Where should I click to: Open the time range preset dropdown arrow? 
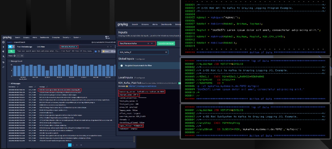click(14, 47)
